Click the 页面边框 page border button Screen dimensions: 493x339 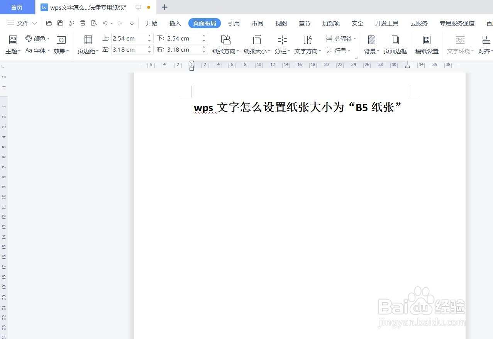(395, 45)
